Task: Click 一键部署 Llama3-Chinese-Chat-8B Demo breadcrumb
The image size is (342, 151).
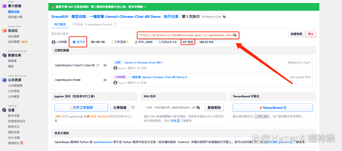Action: click(125, 16)
